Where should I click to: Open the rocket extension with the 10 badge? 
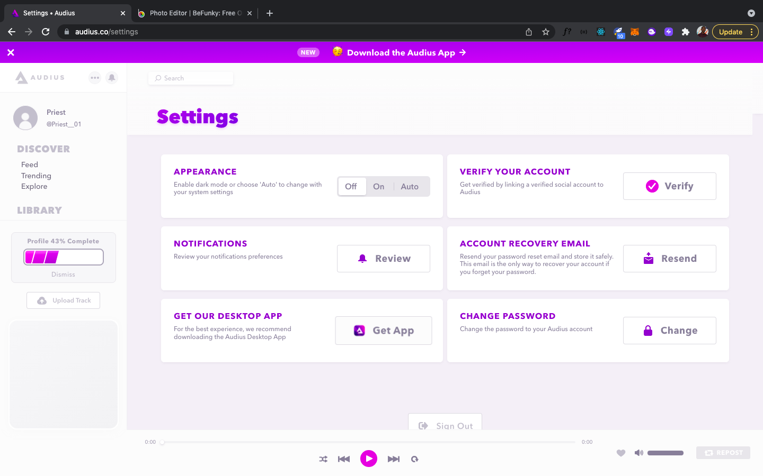(618, 32)
